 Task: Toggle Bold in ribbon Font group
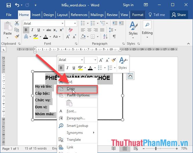click(x=26, y=30)
